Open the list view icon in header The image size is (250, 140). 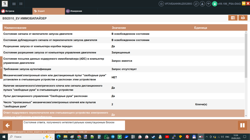coord(21,4)
